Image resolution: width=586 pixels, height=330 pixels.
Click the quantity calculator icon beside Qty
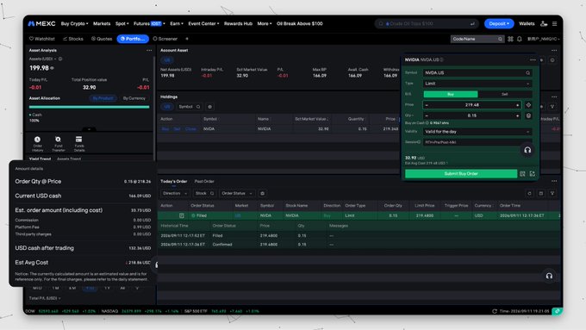(x=528, y=115)
